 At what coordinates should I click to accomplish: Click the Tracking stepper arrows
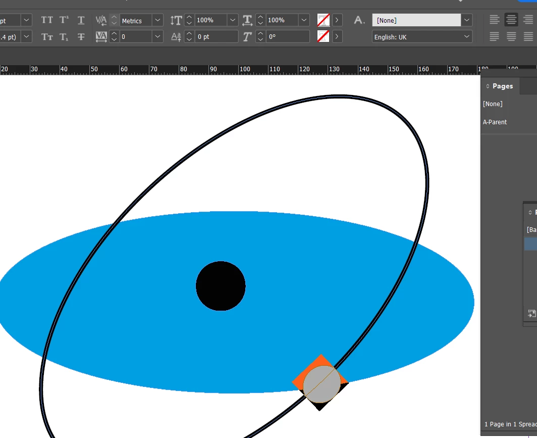click(x=114, y=36)
